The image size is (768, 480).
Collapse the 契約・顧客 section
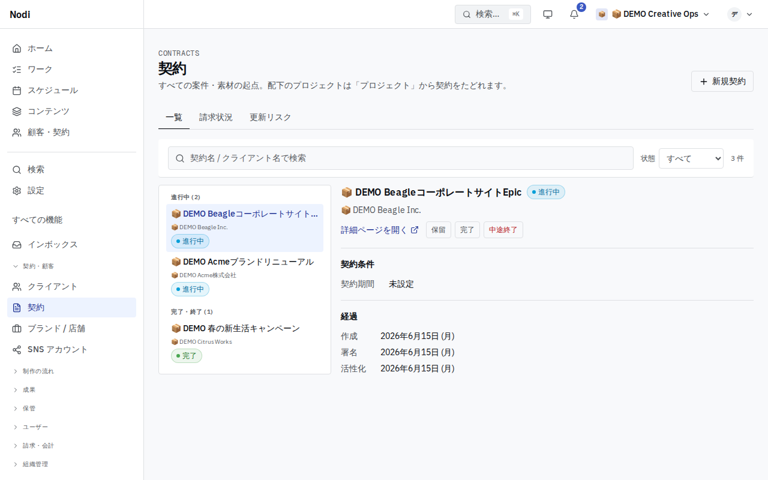[x=71, y=266]
